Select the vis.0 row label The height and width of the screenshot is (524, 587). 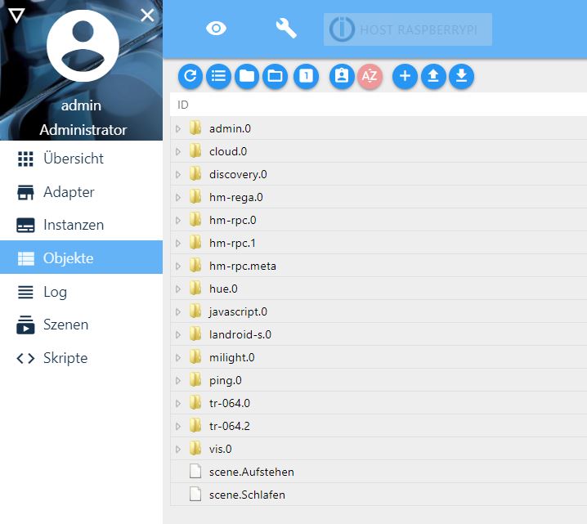pos(221,449)
